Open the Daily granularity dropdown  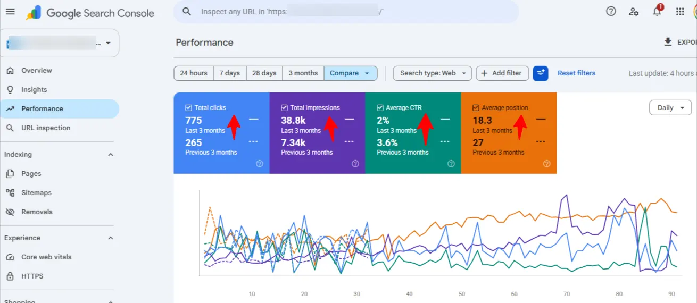[670, 107]
